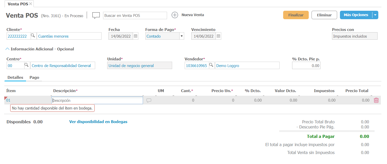Delete row 01 with trash icon

[376, 100]
